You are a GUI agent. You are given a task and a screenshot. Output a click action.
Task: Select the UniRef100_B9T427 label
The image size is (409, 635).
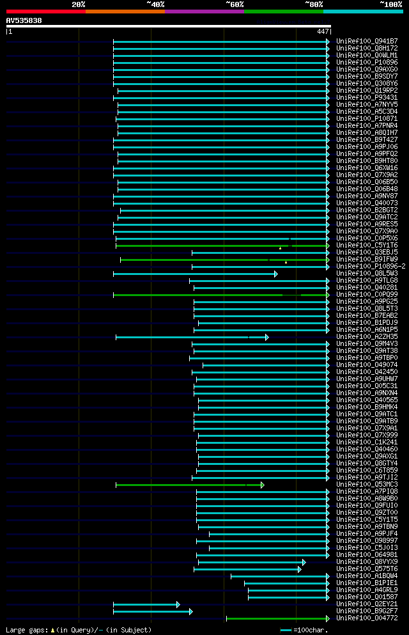367,139
